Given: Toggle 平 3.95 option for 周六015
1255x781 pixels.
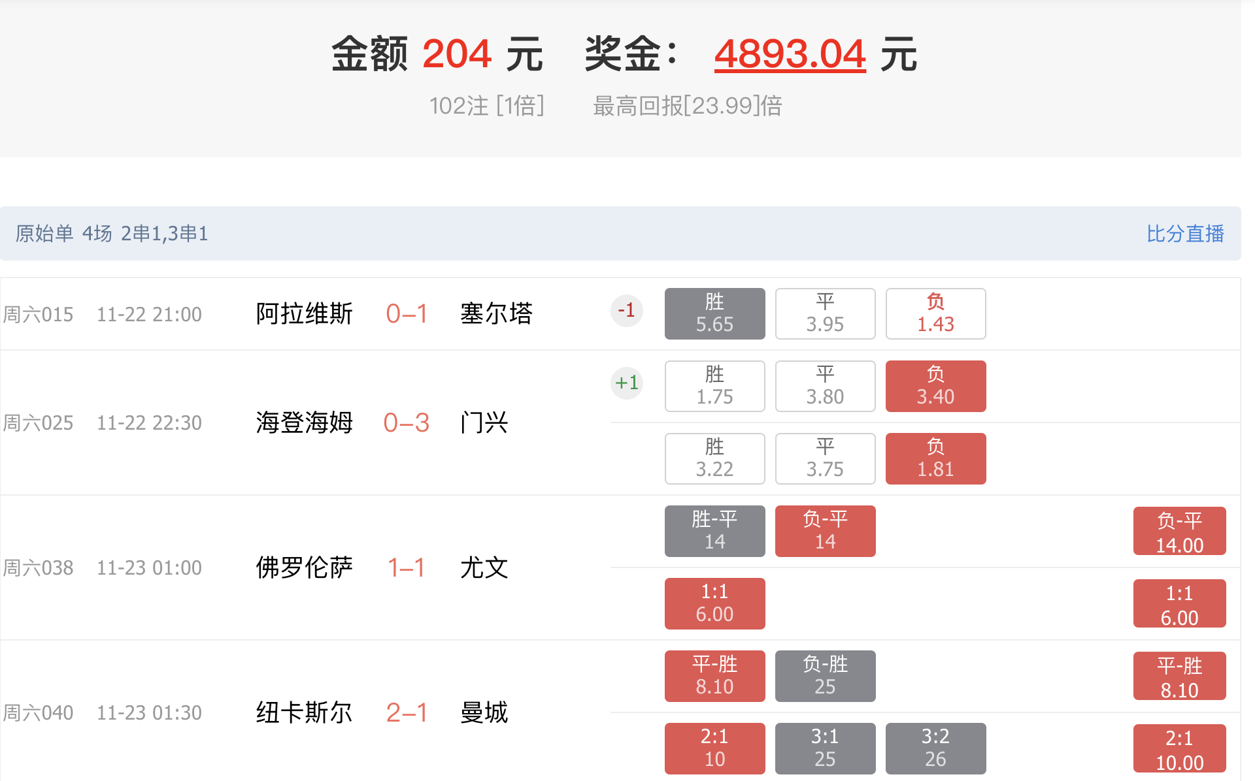Looking at the screenshot, I should click(825, 313).
